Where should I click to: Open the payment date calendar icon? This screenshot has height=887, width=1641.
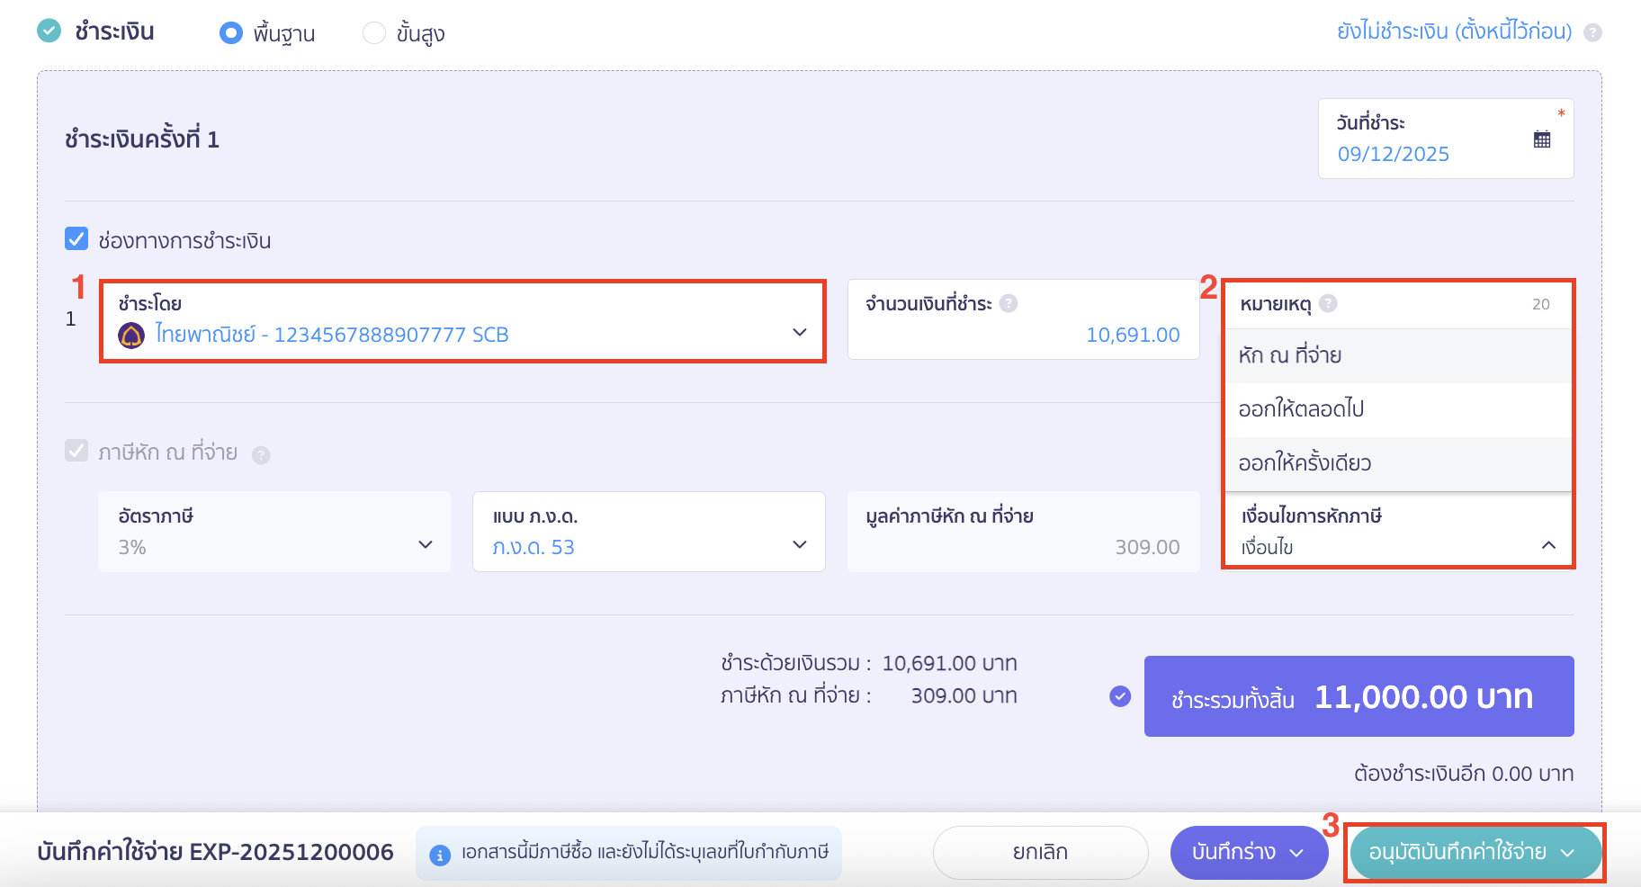[1541, 139]
